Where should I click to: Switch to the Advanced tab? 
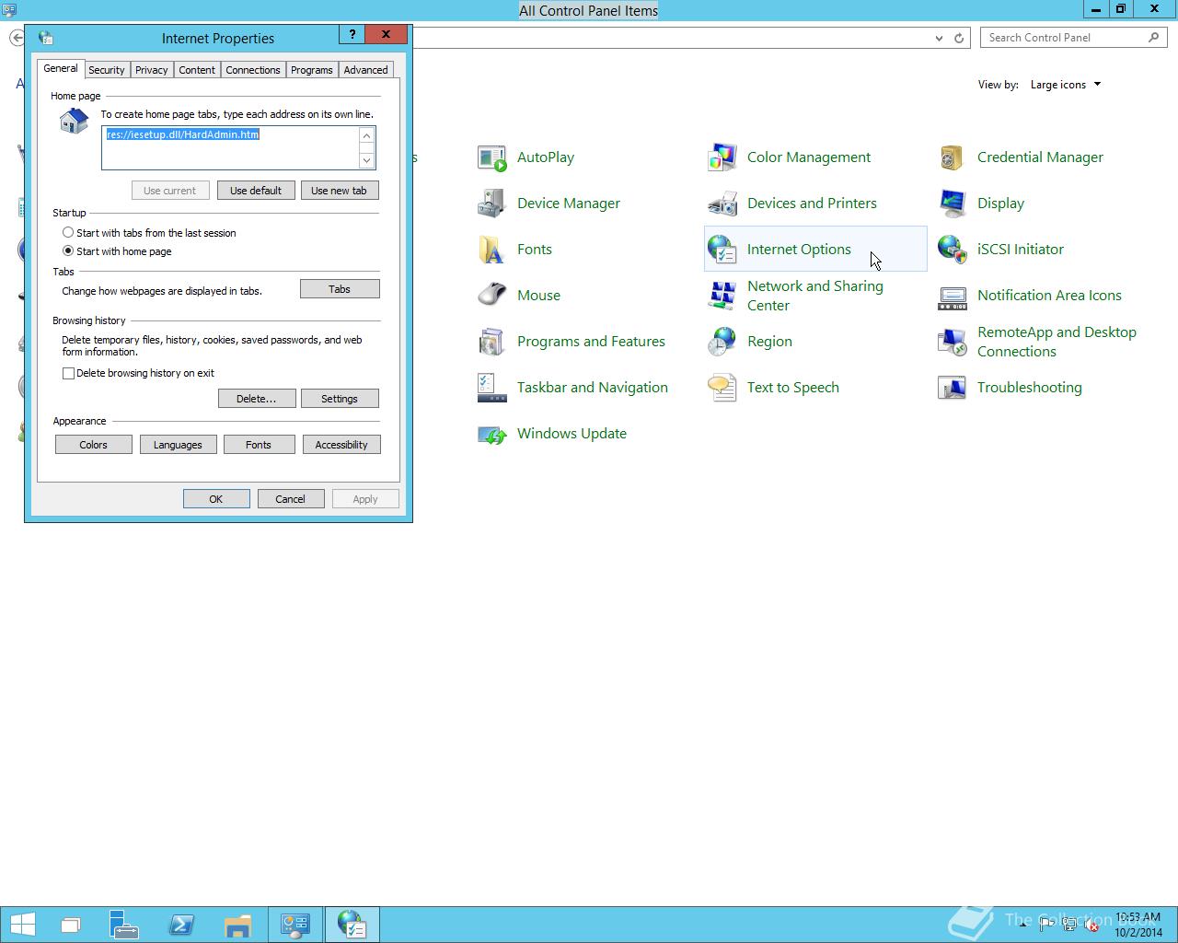pyautogui.click(x=366, y=70)
